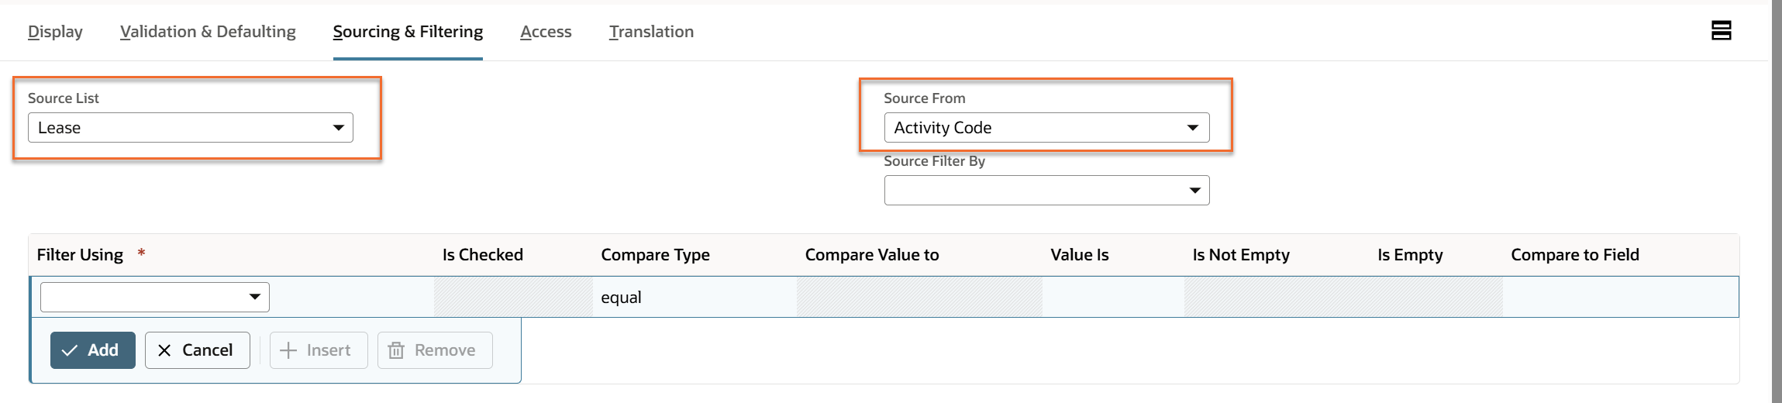Image resolution: width=1782 pixels, height=403 pixels.
Task: Open the Filter Using dropdown in the row
Action: click(155, 298)
